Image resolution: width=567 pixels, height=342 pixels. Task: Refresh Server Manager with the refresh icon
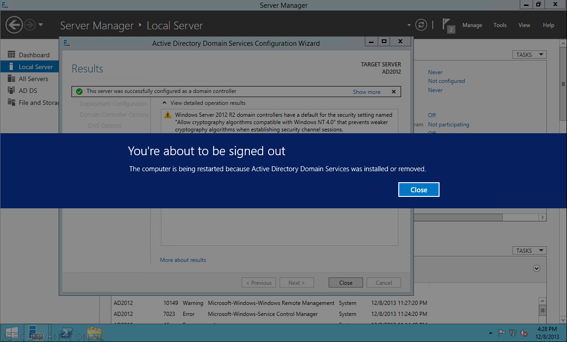[421, 25]
